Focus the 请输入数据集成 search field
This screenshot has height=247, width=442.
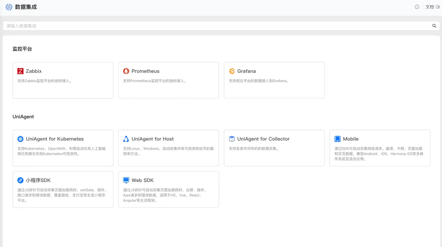(215, 26)
